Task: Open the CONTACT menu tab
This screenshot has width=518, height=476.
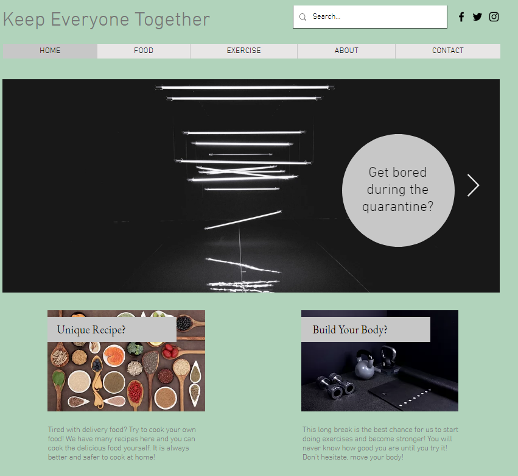Action: pyautogui.click(x=447, y=51)
